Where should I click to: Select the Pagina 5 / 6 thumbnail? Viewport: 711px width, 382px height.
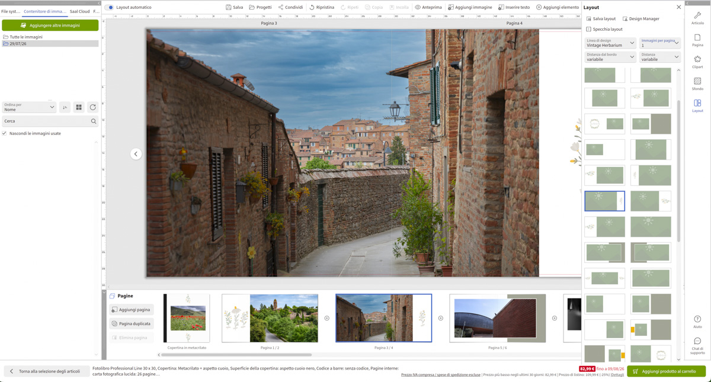(x=498, y=318)
